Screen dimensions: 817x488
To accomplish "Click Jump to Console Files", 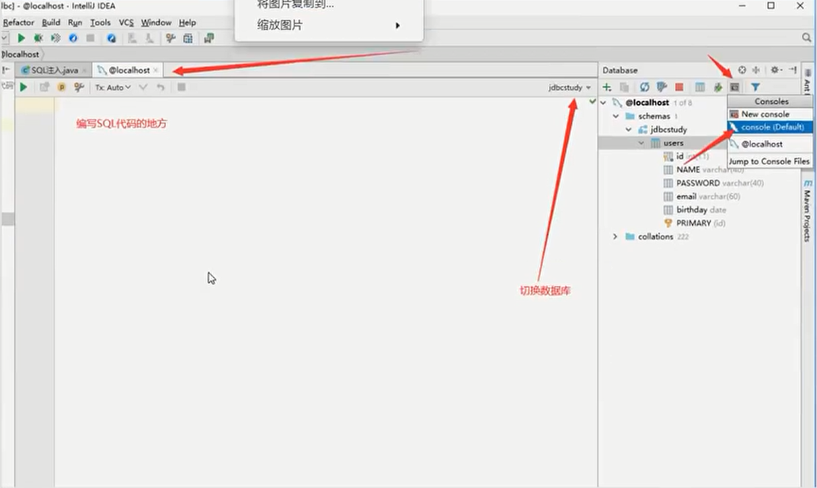I will click(x=769, y=161).
